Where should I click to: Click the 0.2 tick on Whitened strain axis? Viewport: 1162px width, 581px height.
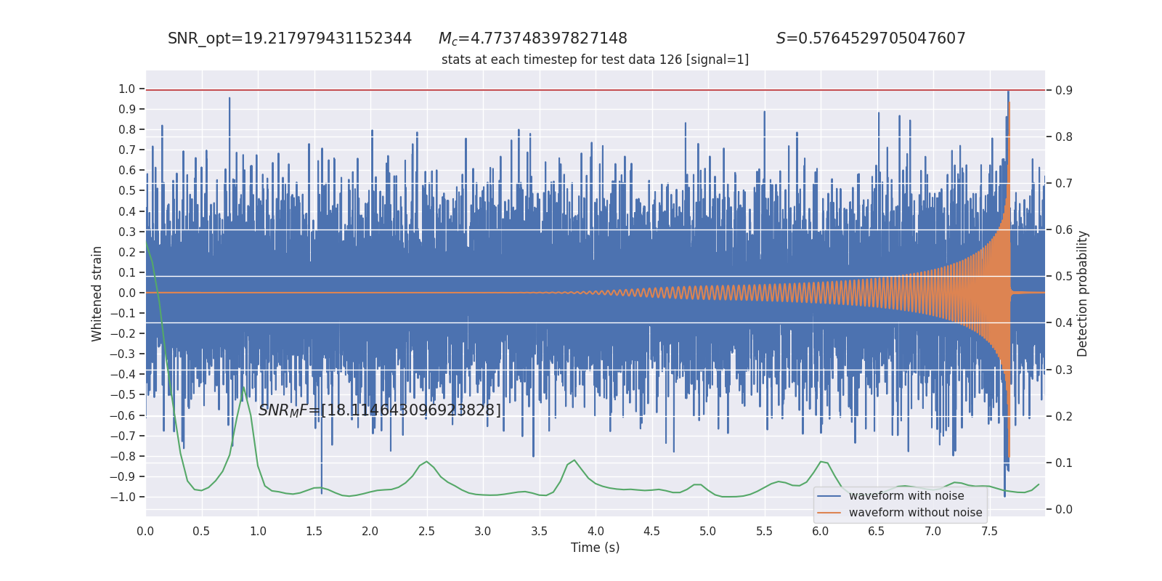pyautogui.click(x=127, y=252)
